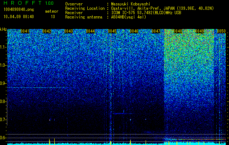Click the 0.9 frequency axis label

click(3, 83)
